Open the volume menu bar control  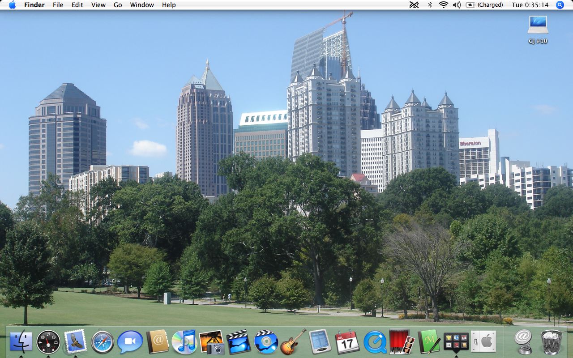tap(457, 5)
